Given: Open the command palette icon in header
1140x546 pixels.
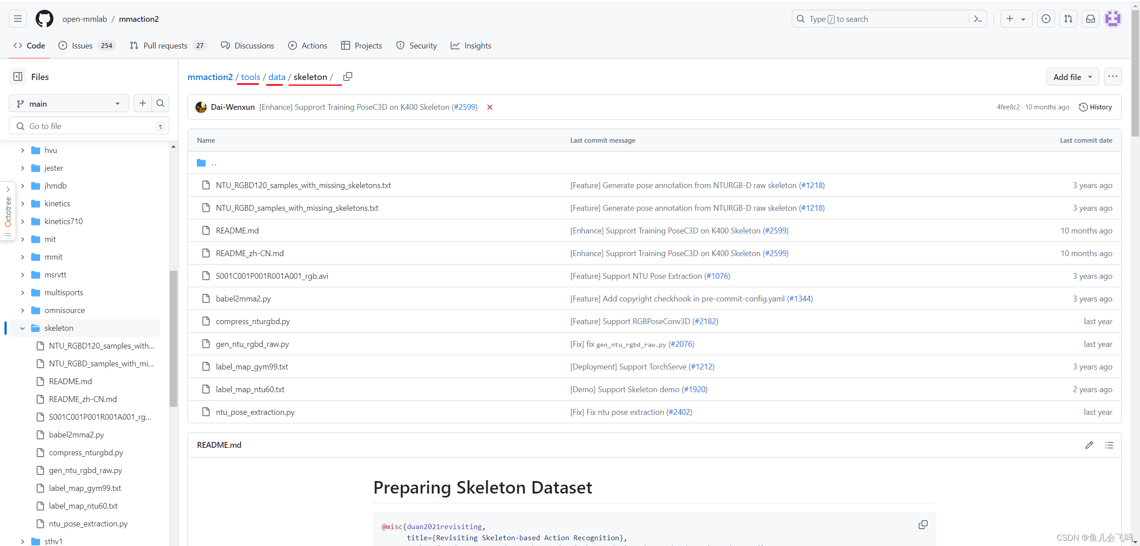Looking at the screenshot, I should (x=978, y=19).
